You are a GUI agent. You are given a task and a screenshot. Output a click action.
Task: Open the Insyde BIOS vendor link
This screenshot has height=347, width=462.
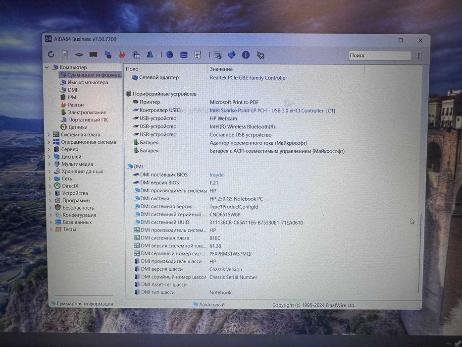pyautogui.click(x=216, y=175)
